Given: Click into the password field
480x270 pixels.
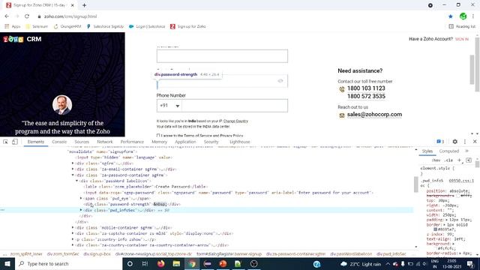Looking at the screenshot, I should (222, 81).
